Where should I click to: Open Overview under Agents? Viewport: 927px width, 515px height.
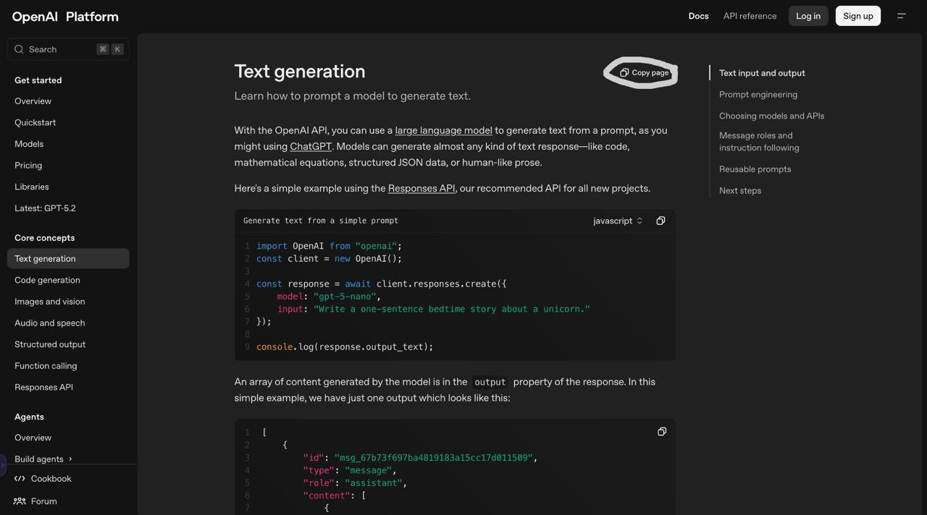[x=33, y=438]
